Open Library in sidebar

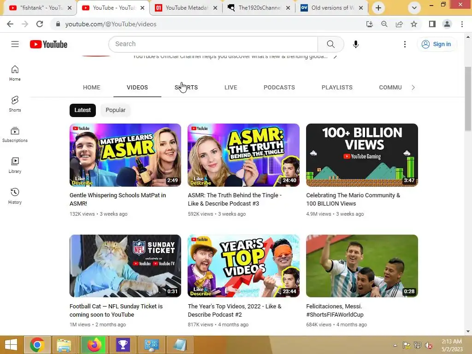[15, 165]
